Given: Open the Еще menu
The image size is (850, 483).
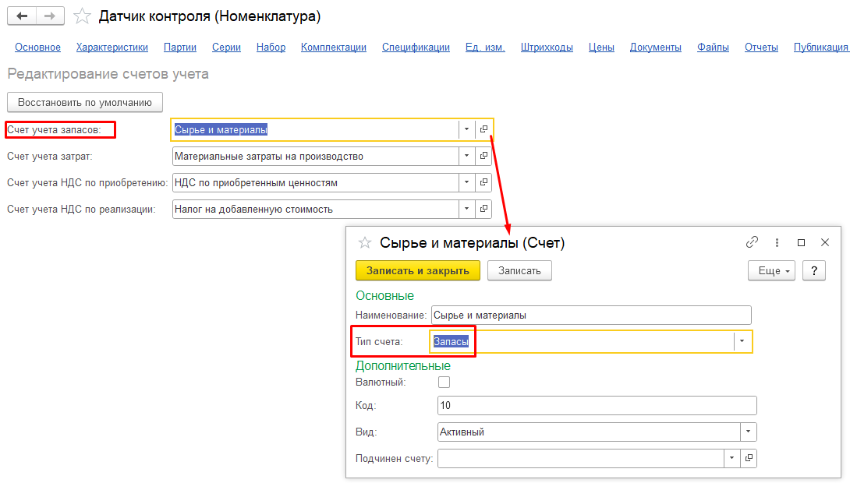Looking at the screenshot, I should pyautogui.click(x=771, y=271).
